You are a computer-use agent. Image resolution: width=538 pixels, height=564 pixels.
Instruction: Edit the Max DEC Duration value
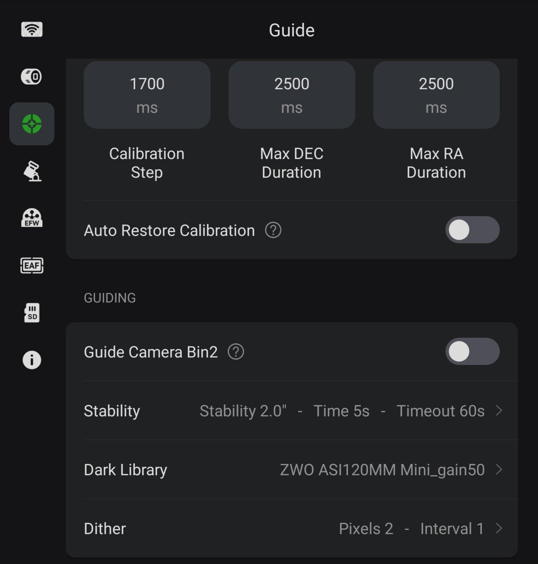[x=292, y=95]
